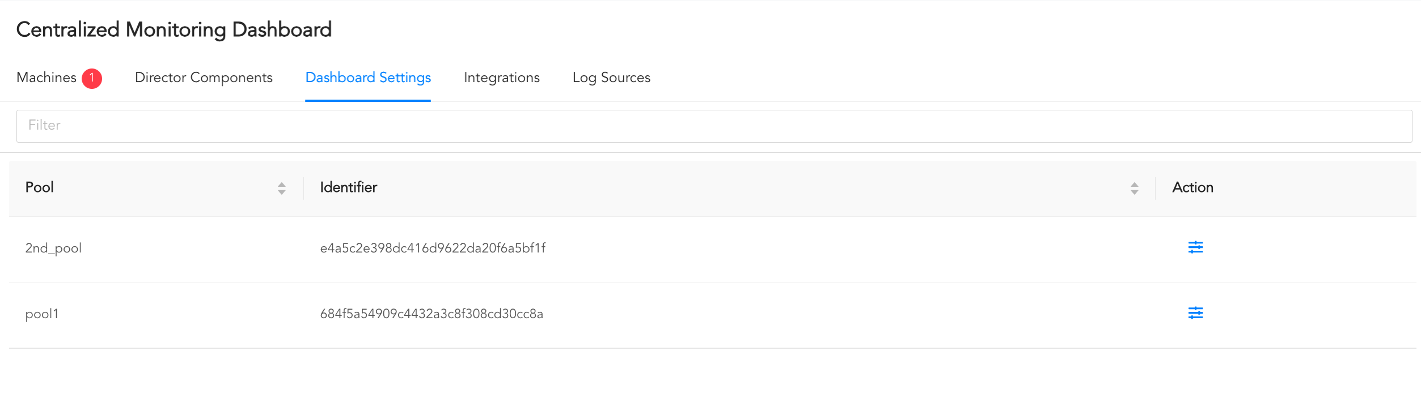Open the Log Sources tab
The width and height of the screenshot is (1421, 394).
pyautogui.click(x=611, y=78)
